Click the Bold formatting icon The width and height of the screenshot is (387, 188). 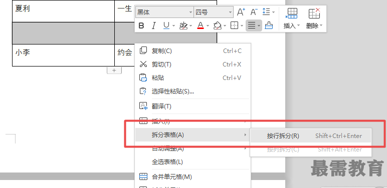[141, 25]
